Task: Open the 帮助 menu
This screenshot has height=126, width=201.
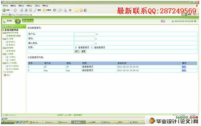Action: (x=45, y=6)
